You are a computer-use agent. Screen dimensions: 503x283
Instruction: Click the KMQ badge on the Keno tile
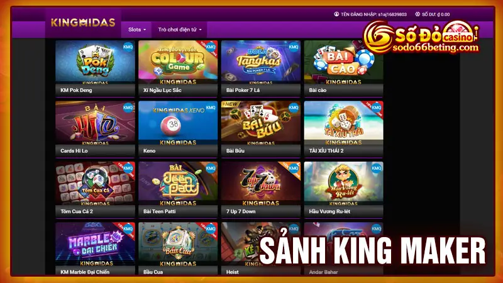211,108
